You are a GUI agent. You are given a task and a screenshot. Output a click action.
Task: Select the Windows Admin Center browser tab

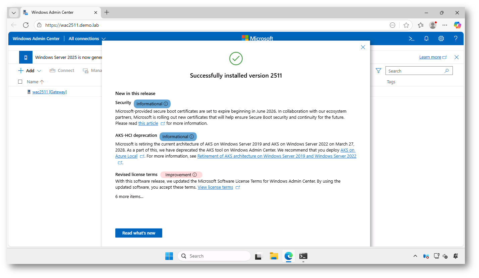[x=57, y=12]
